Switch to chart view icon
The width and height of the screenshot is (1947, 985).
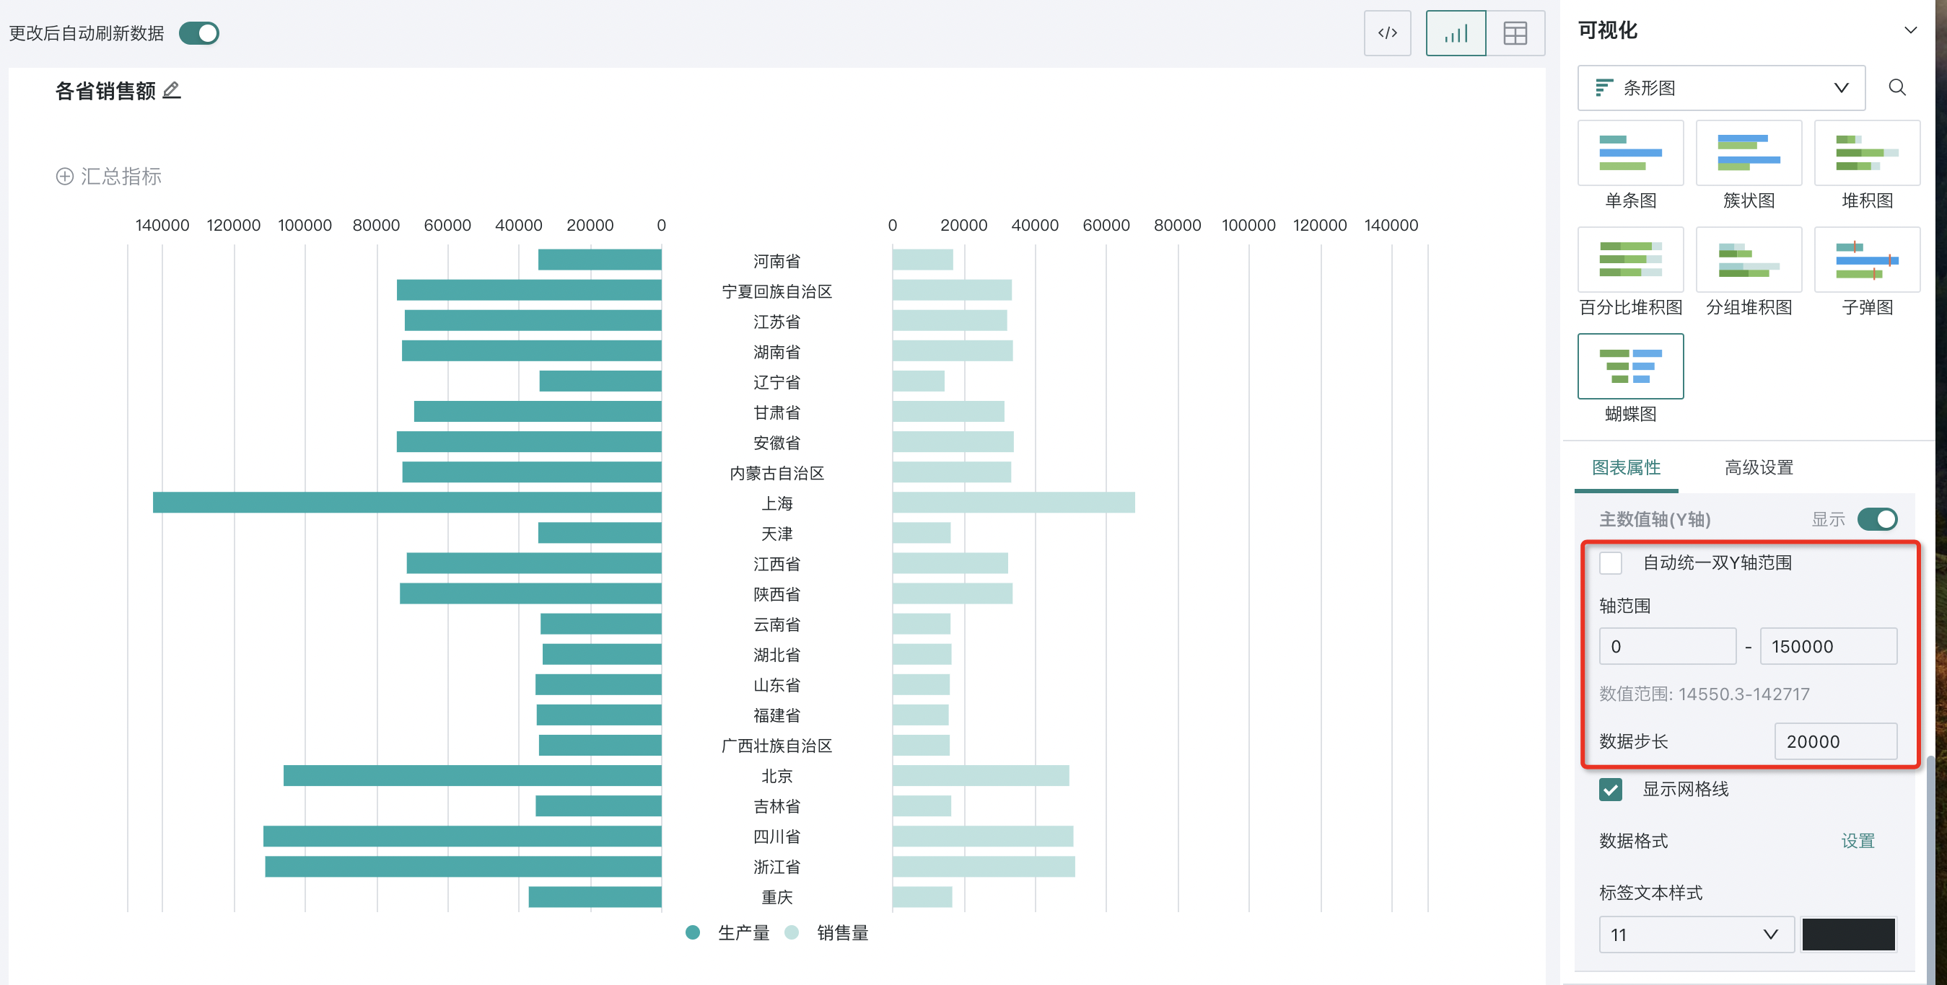click(1455, 33)
